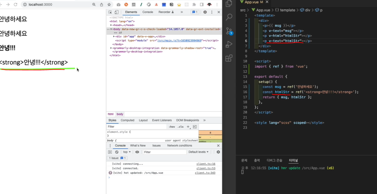Close the console drawer
377x194 pixels.
click(218, 145)
